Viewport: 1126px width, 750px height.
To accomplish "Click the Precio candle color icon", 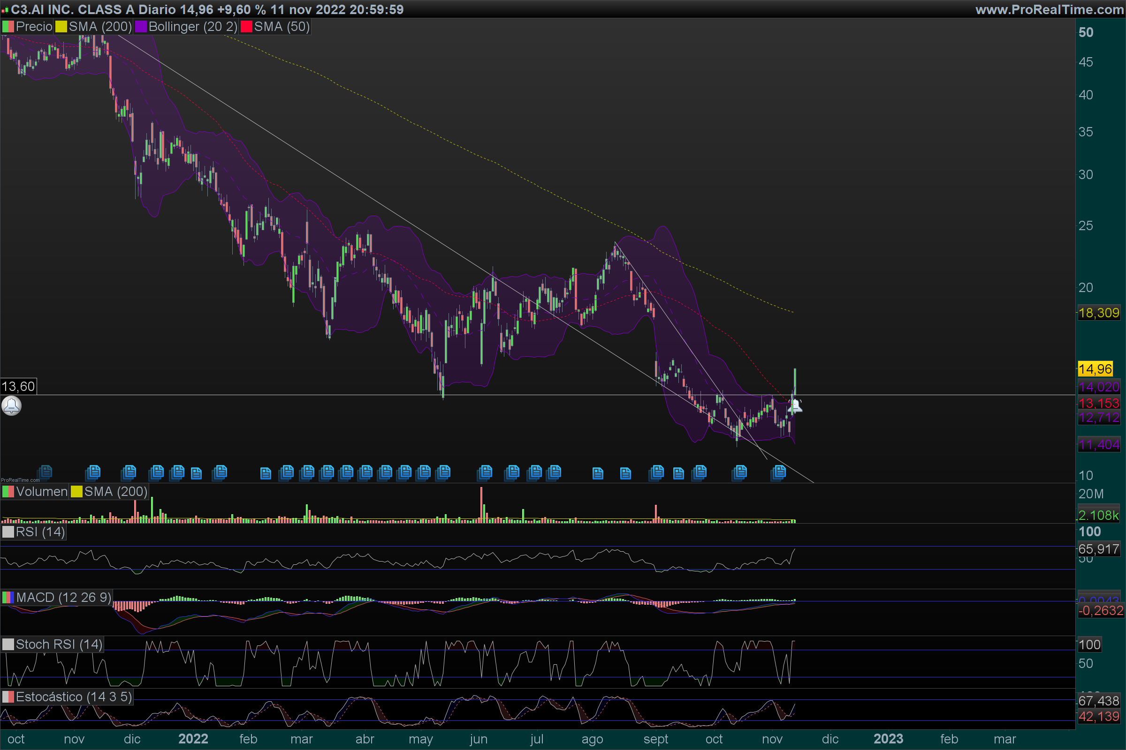I will 8,27.
